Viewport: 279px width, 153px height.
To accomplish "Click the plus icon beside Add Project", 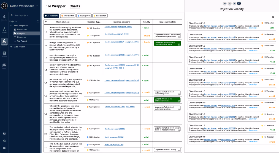I will (11, 47).
